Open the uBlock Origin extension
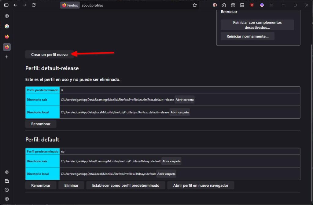Screen dimensions: 313x205 click(252, 5)
